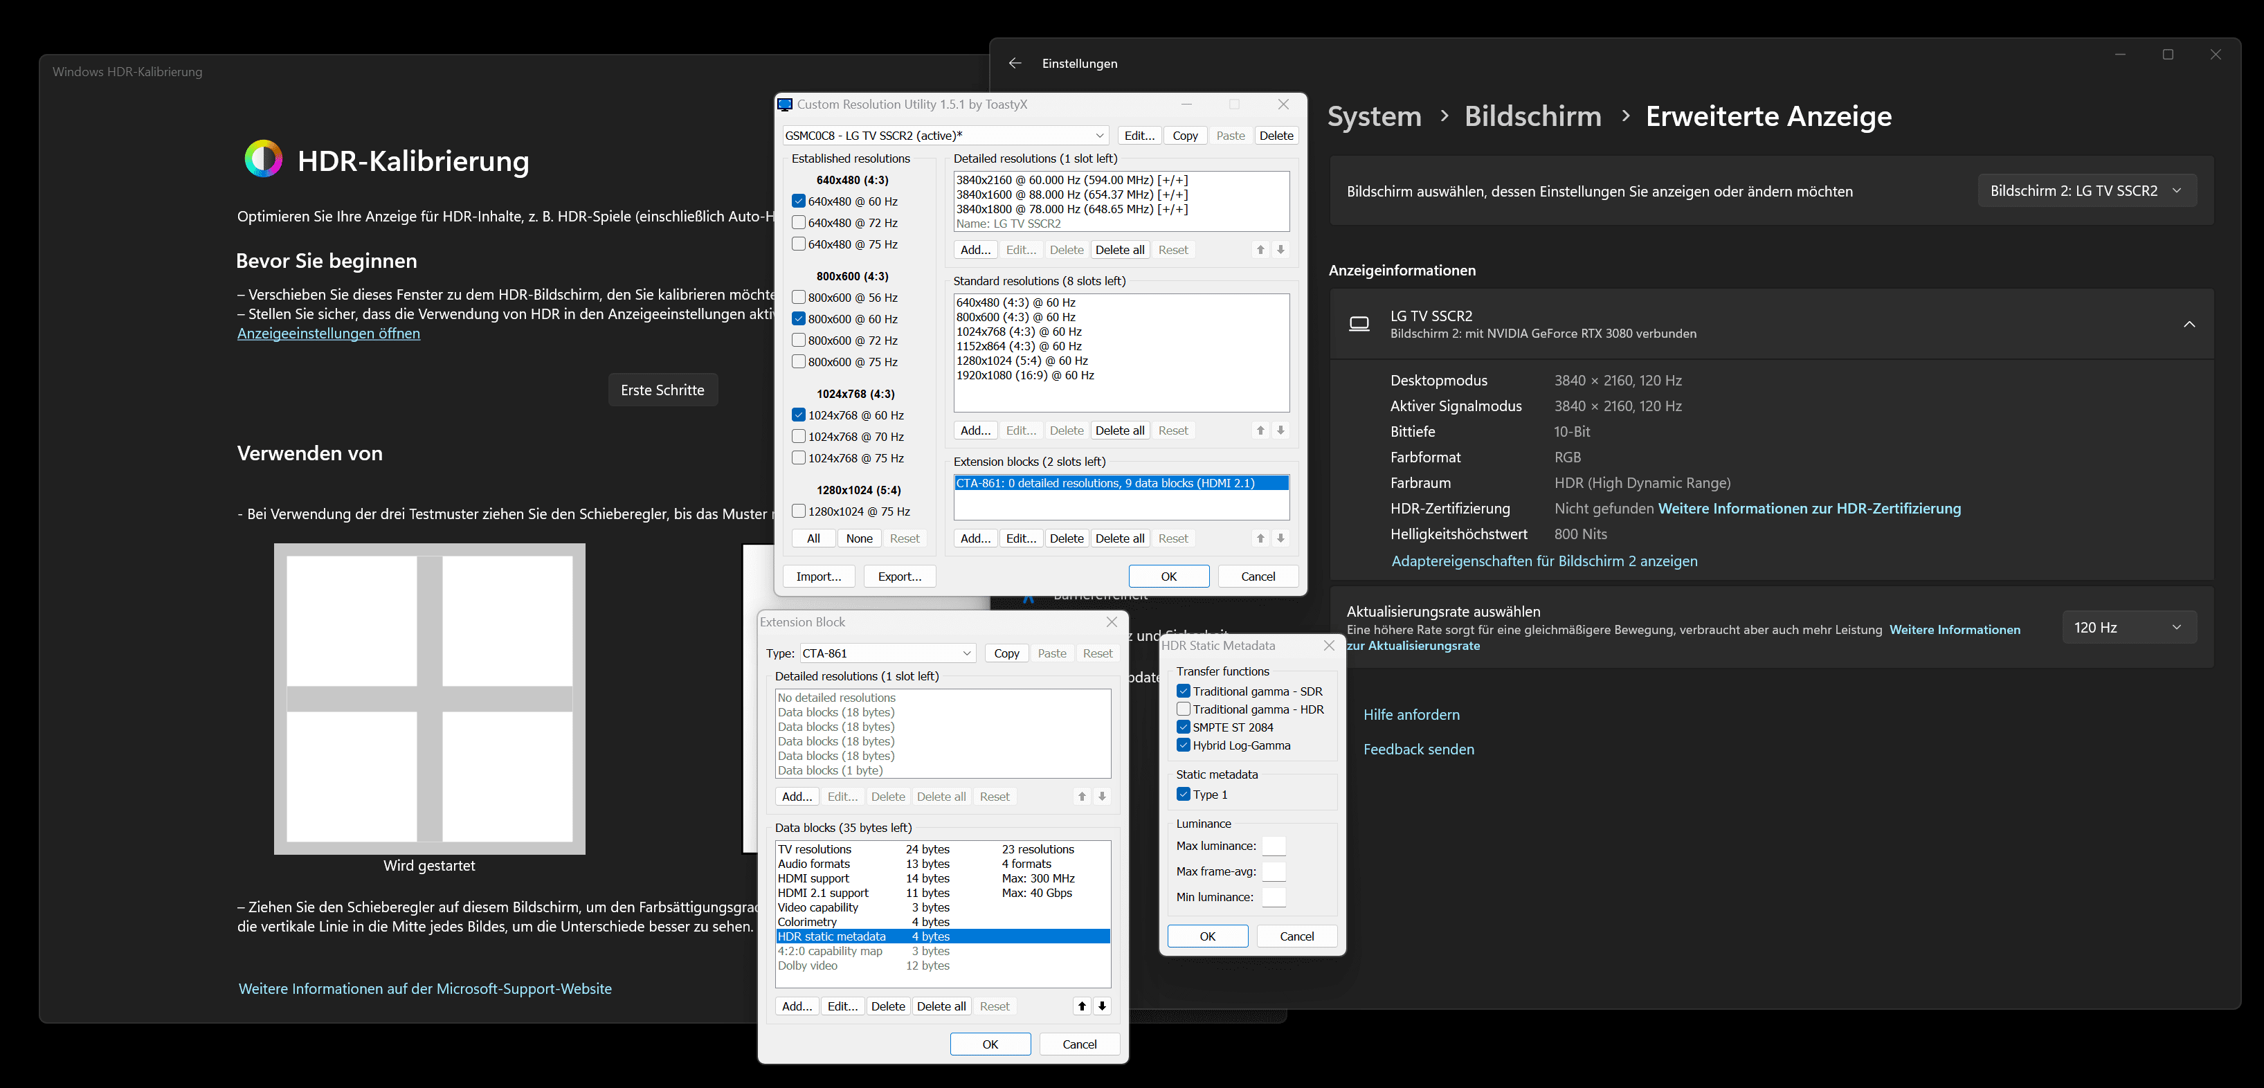Click Edit... button next to display dropdown

1139,136
